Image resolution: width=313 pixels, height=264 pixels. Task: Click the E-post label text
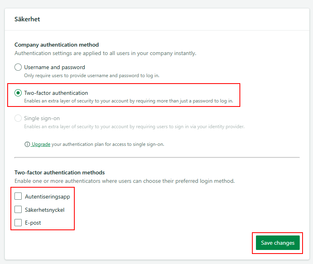click(33, 223)
